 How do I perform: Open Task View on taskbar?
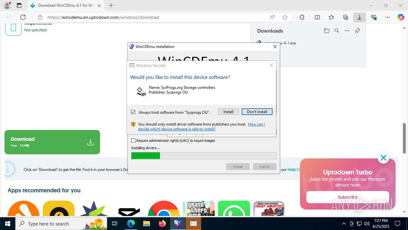click(115, 224)
